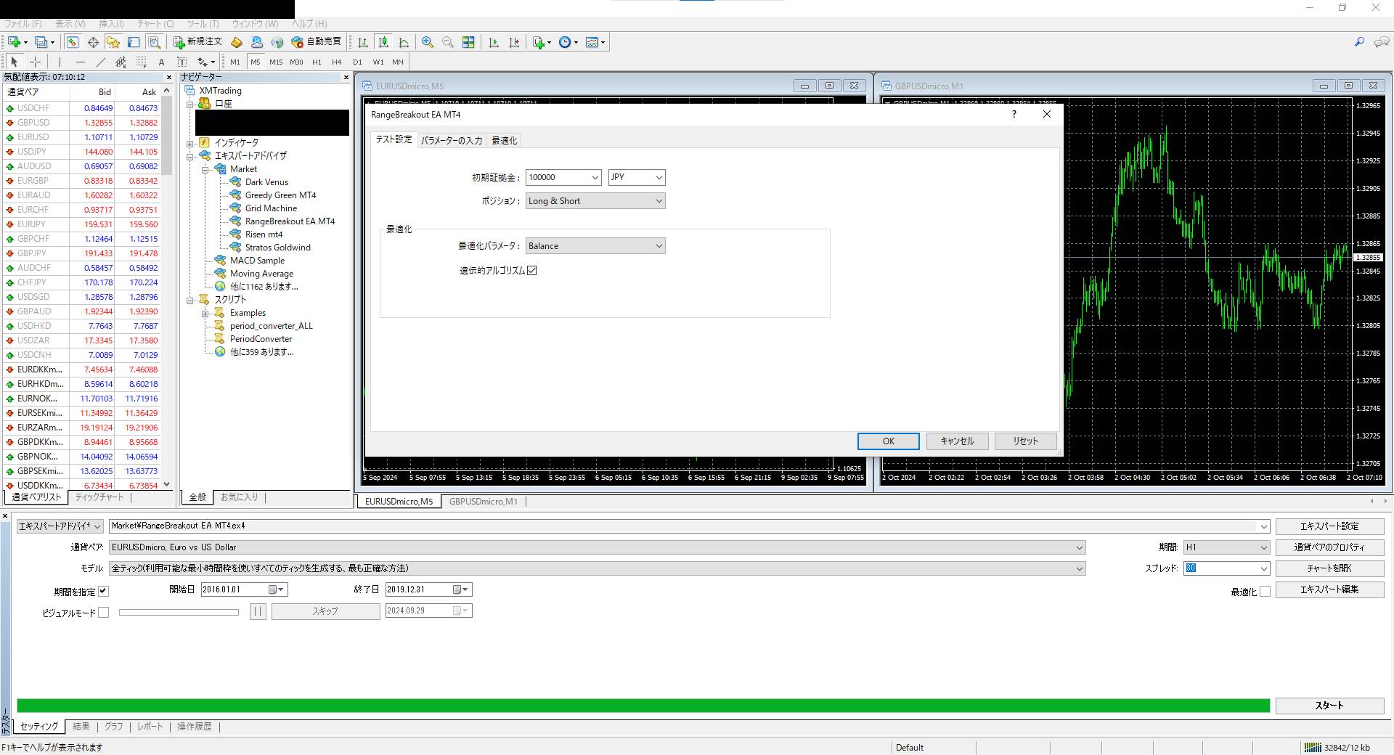
Task: Open the tester レポート tab
Action: point(150,726)
